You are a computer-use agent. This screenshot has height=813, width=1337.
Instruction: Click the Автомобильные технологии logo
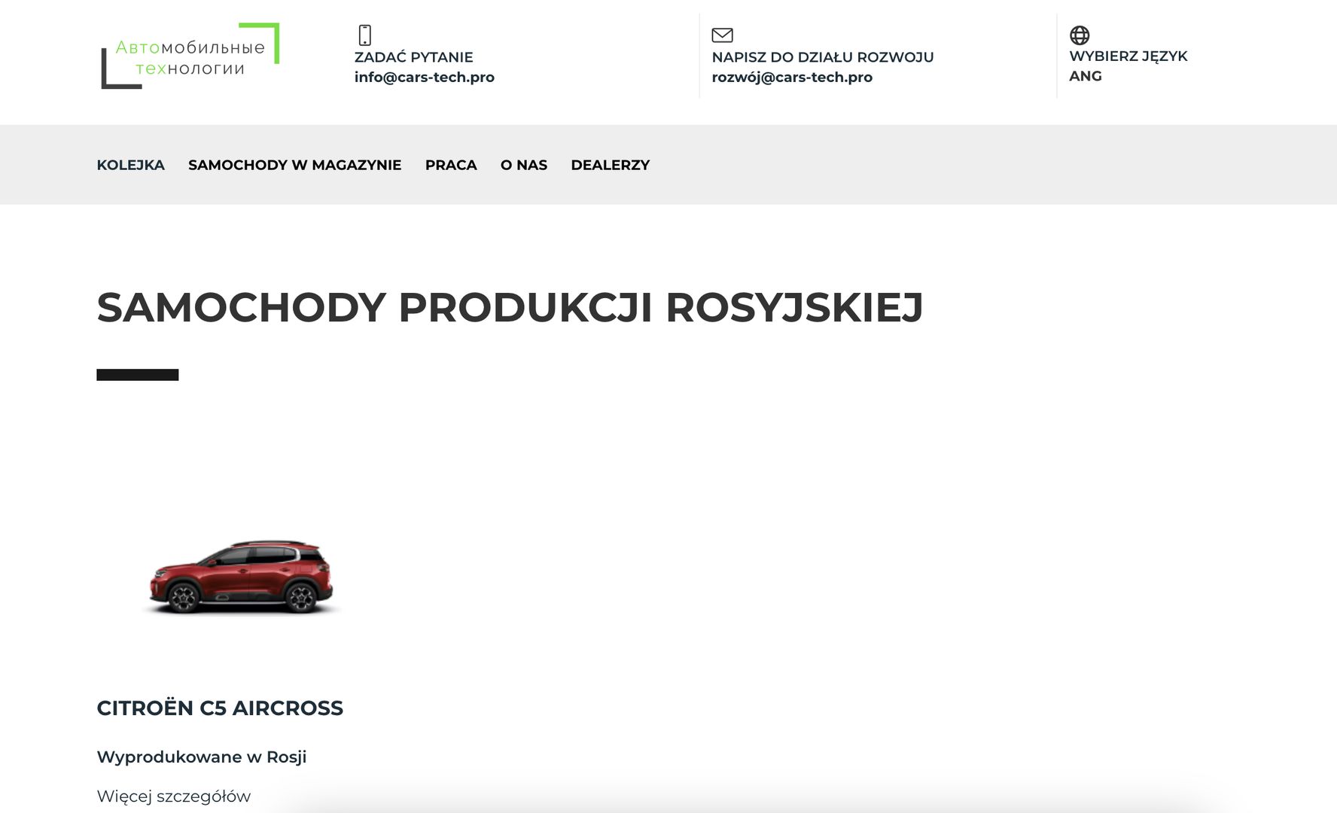(190, 56)
